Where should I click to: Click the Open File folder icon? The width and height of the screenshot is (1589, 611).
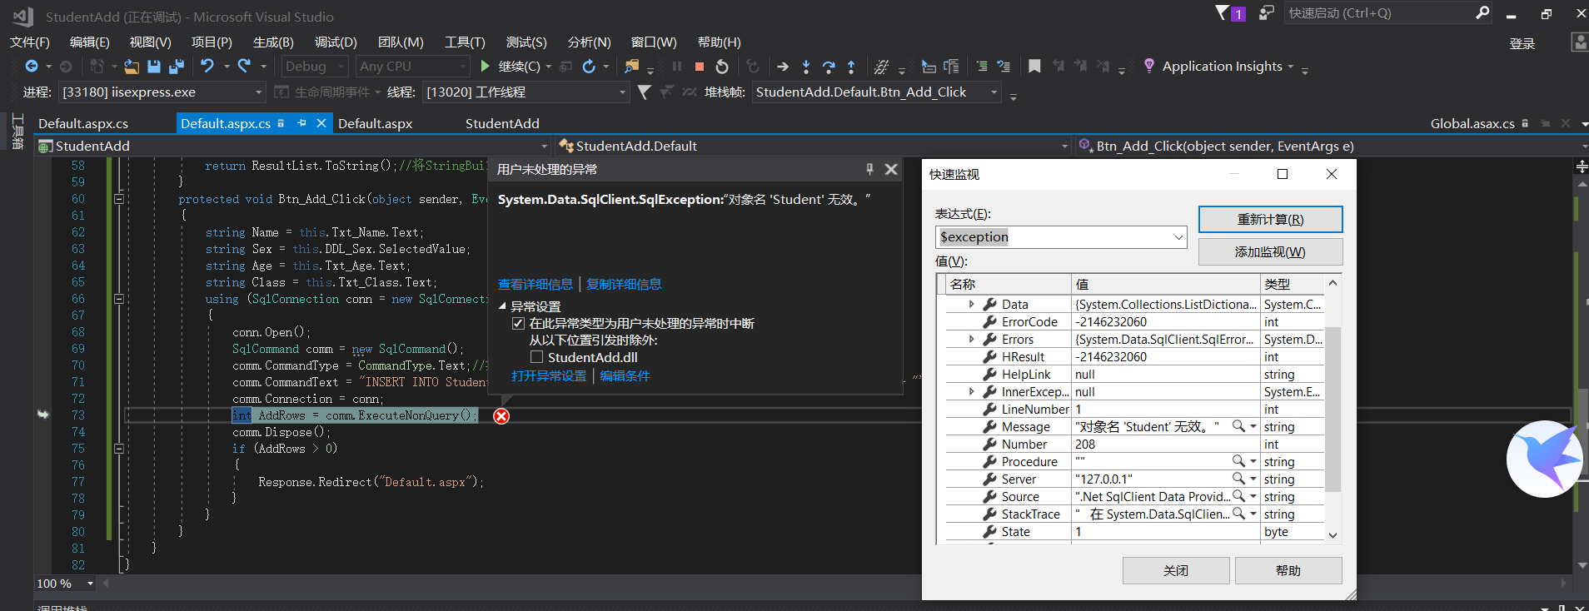(132, 67)
